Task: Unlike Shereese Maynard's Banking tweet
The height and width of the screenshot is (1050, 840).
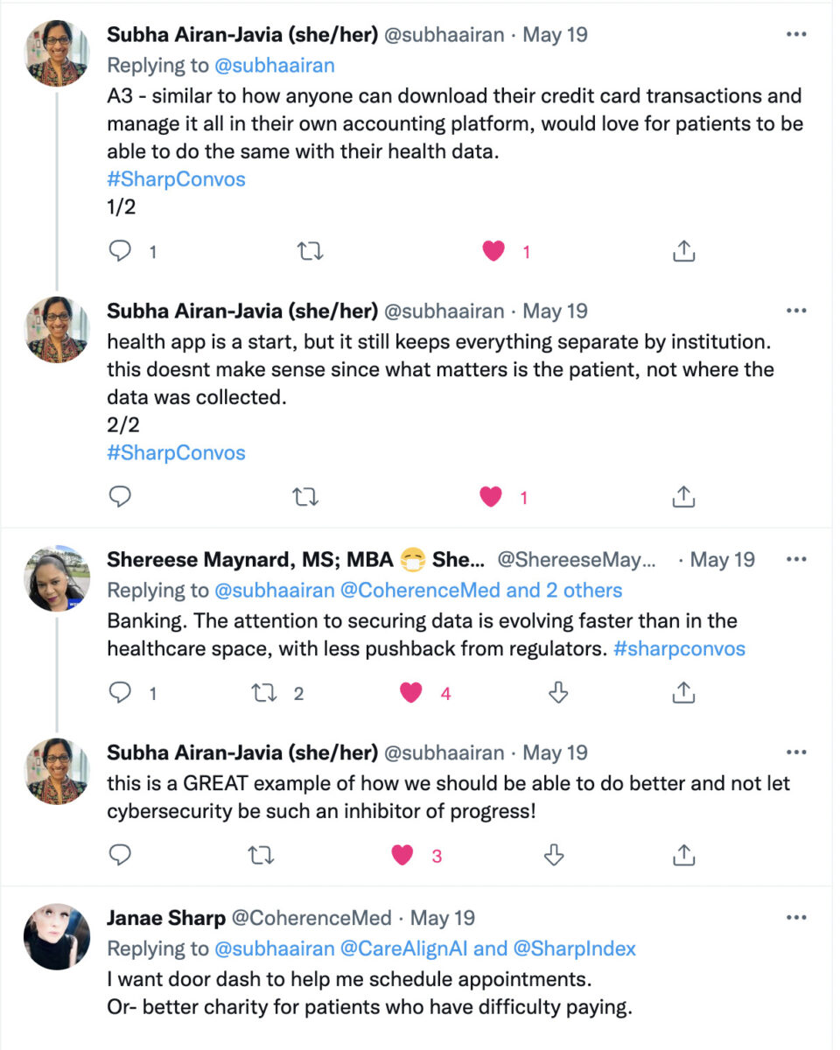Action: 411,694
